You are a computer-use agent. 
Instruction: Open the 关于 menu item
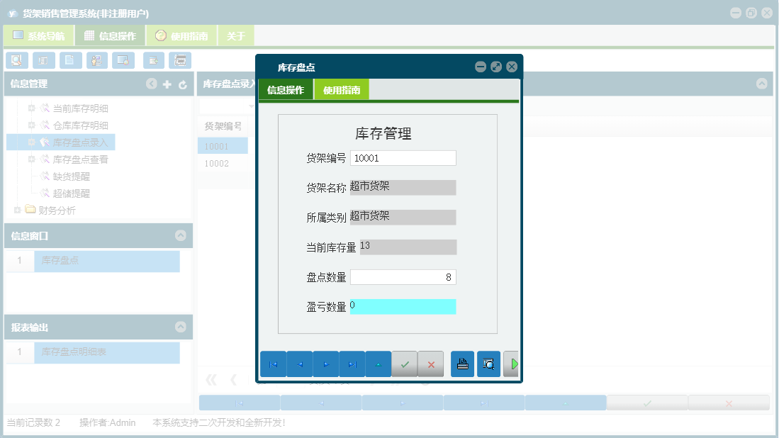click(235, 35)
